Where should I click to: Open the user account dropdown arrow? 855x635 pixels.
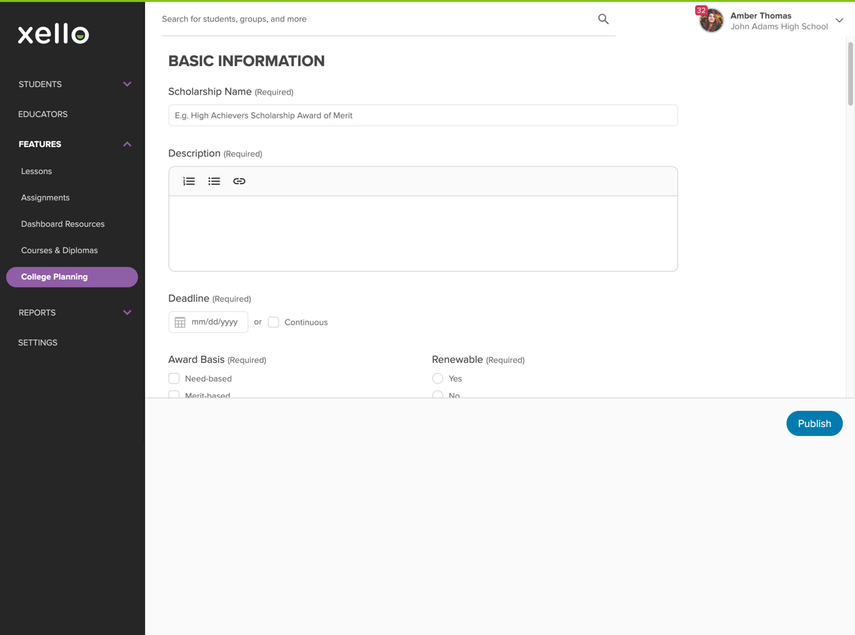pos(839,21)
